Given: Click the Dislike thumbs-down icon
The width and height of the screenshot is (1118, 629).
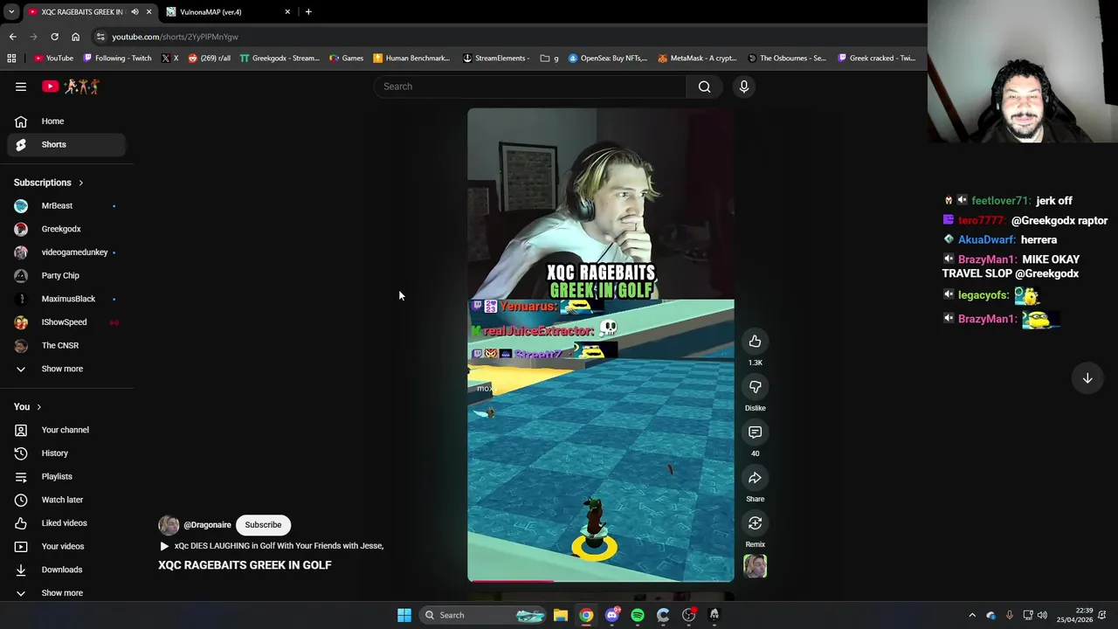Looking at the screenshot, I should [x=755, y=387].
